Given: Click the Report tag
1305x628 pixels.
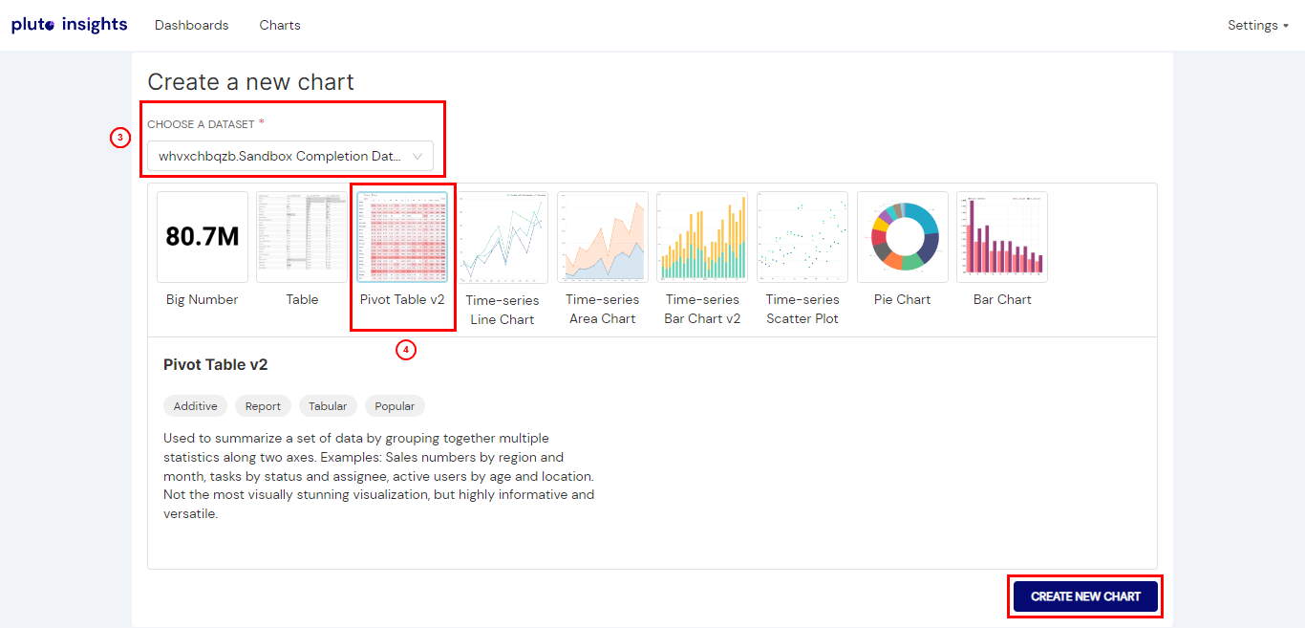Looking at the screenshot, I should click(x=263, y=406).
